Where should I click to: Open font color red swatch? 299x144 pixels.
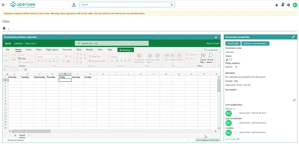point(68,61)
